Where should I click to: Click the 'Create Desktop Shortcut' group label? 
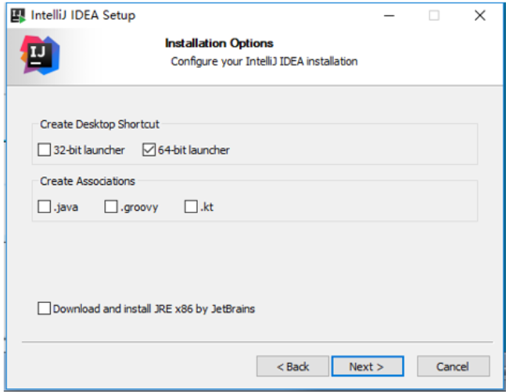(99, 124)
